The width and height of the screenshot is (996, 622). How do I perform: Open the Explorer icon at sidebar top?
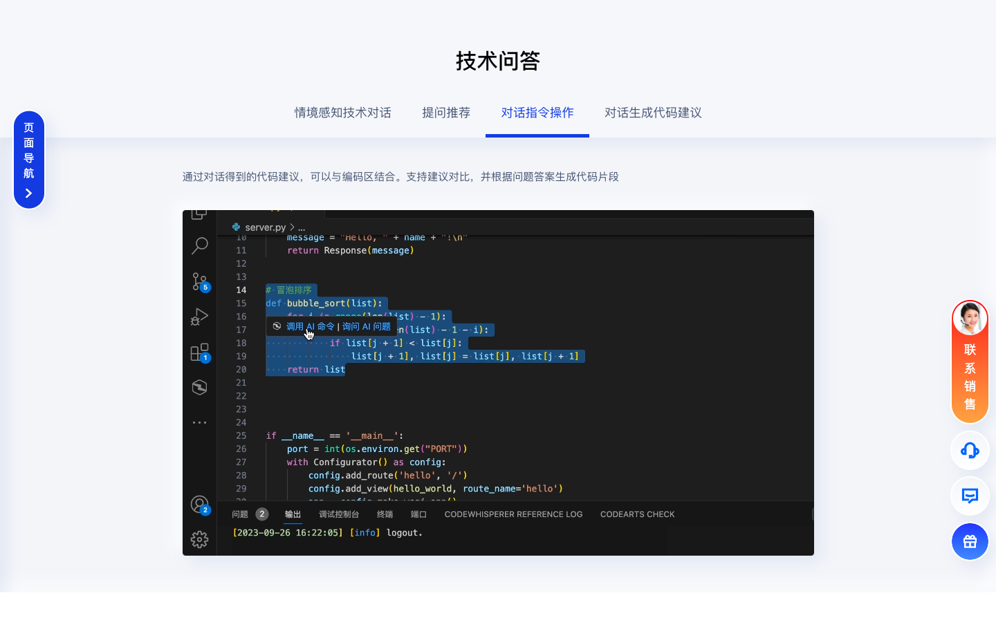tap(200, 213)
